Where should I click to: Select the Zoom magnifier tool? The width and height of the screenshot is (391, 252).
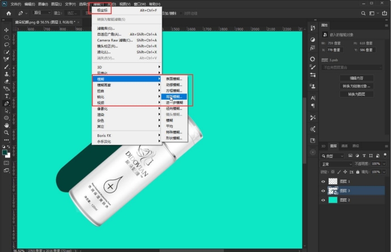point(6,133)
